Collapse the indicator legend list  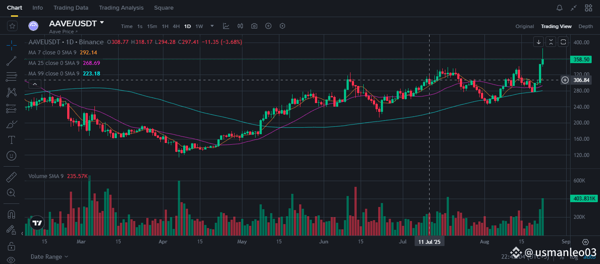click(35, 84)
